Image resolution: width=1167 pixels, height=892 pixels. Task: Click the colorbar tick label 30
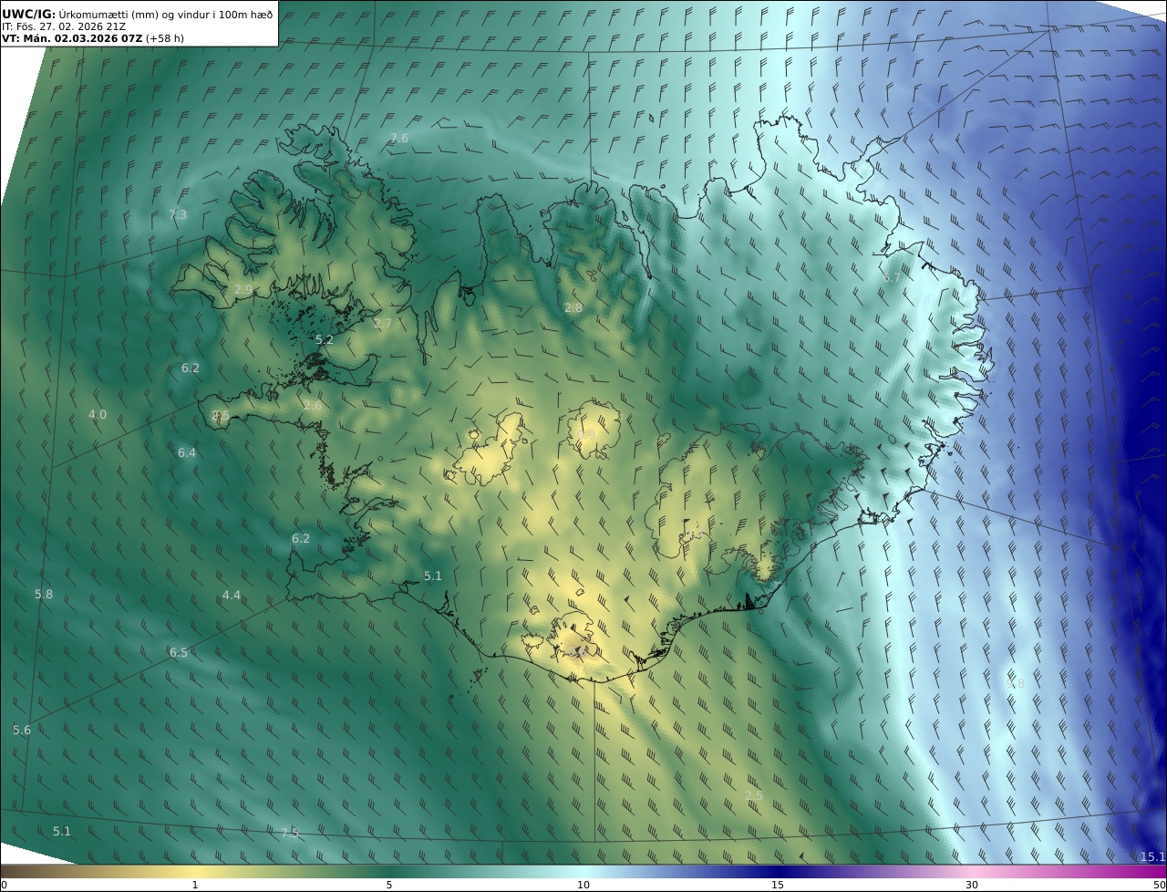pyautogui.click(x=972, y=885)
